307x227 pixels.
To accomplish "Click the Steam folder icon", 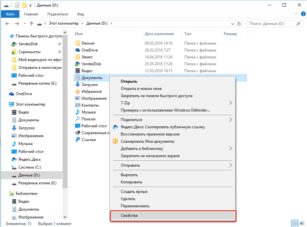I will (78, 57).
